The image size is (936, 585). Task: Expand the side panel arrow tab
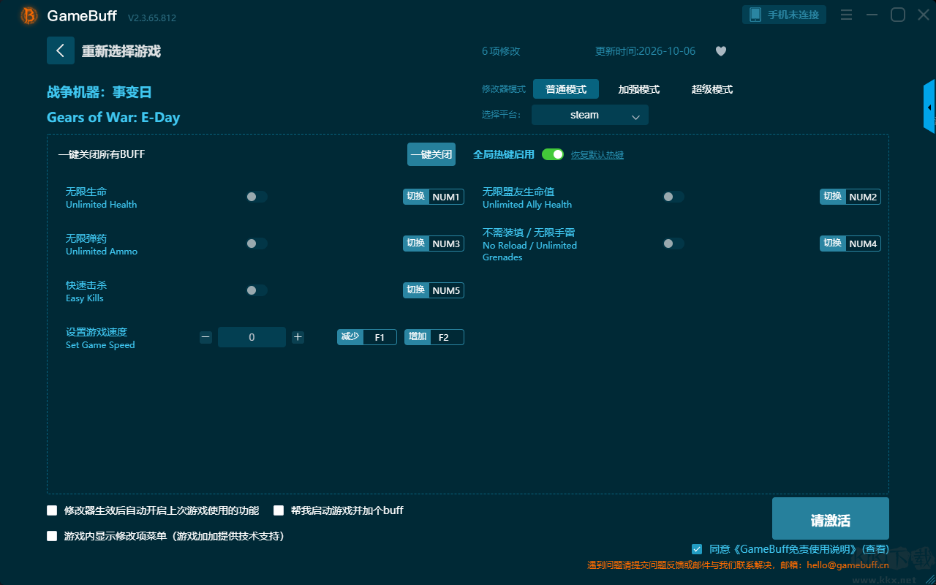(929, 107)
